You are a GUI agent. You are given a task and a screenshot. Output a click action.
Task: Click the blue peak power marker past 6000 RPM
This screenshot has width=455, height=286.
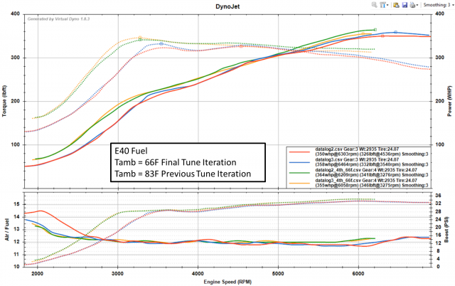pyautogui.click(x=395, y=33)
